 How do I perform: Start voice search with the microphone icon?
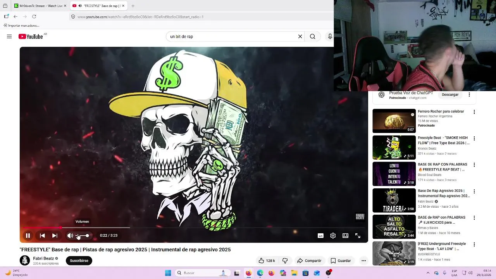click(330, 36)
